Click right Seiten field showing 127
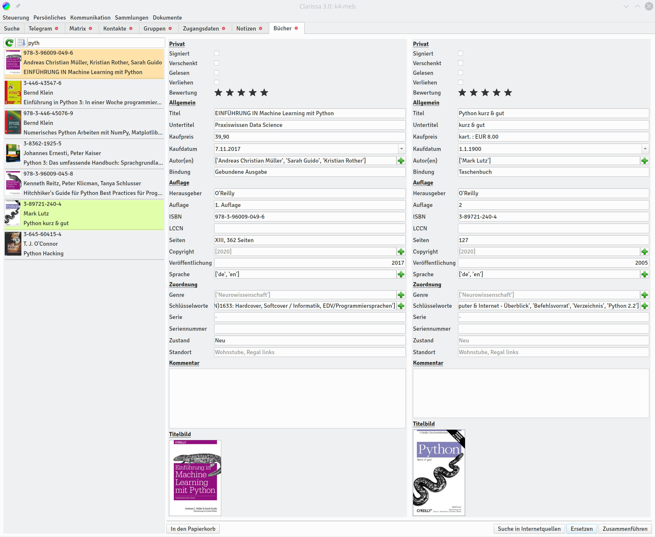This screenshot has height=537, width=655. pos(553,240)
